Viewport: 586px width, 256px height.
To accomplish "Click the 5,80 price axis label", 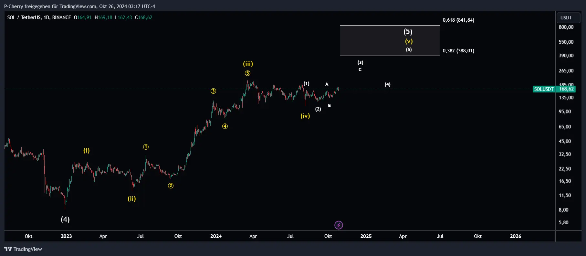I will pyautogui.click(x=564, y=222).
